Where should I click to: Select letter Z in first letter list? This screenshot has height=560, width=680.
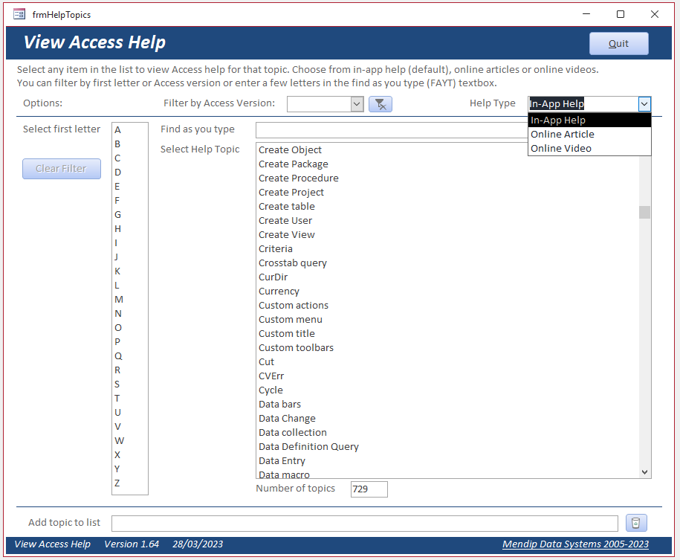coord(129,483)
